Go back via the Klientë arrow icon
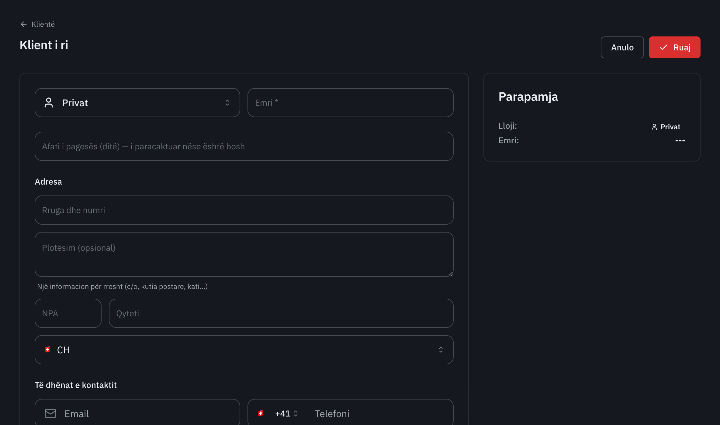This screenshot has width=720, height=425. coord(24,24)
